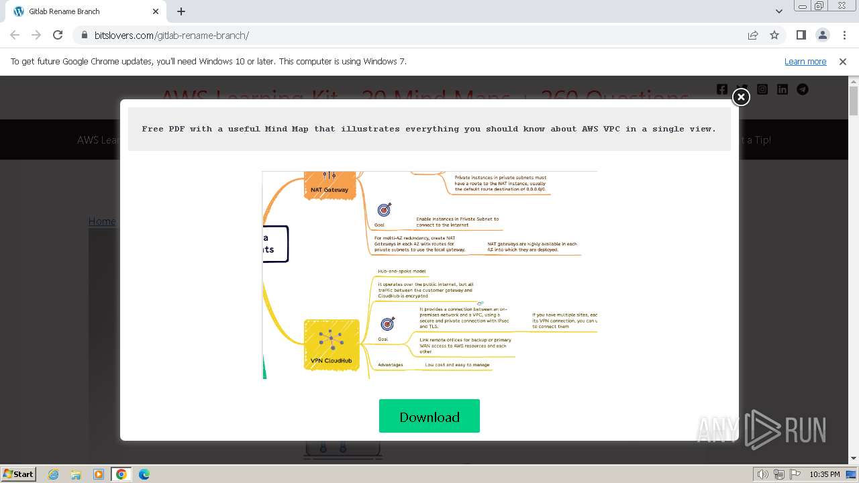Open Action Center flag icon
Screen dimensions: 859x483
794,474
